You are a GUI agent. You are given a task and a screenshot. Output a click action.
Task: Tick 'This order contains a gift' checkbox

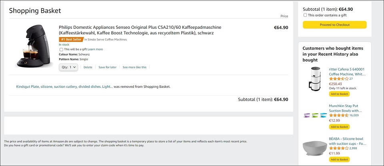point(305,15)
